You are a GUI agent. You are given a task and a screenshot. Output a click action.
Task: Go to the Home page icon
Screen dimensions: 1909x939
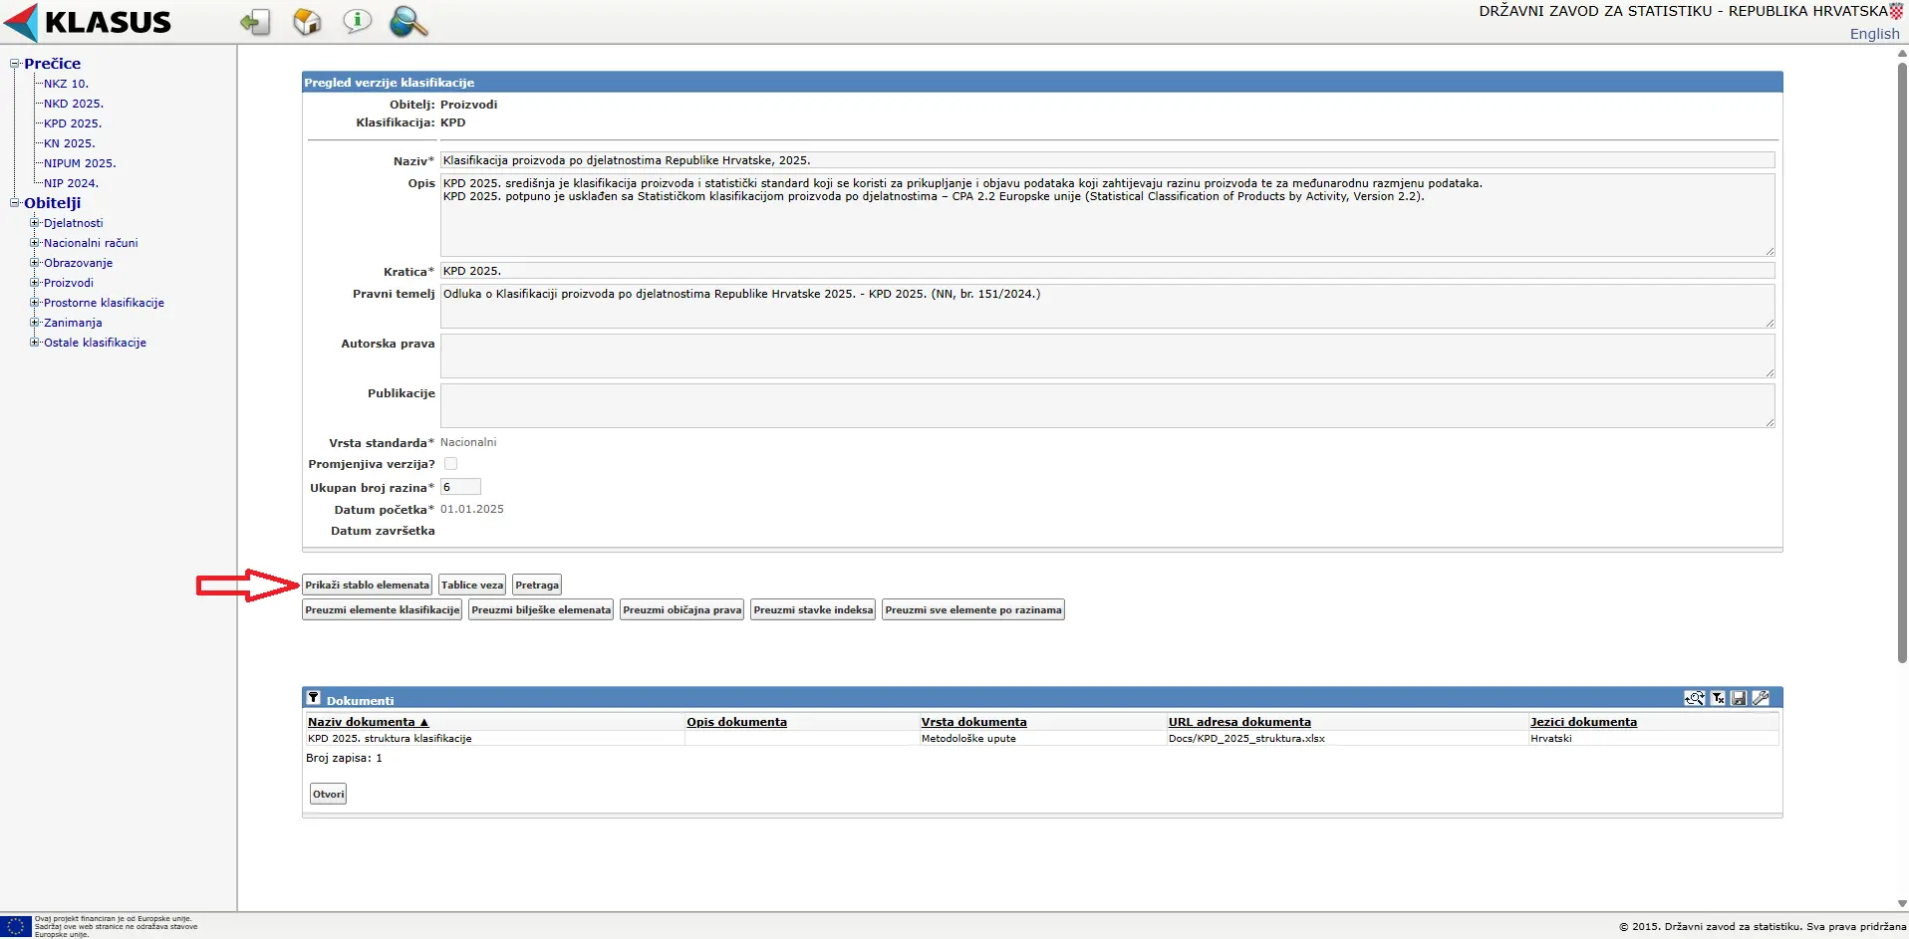pyautogui.click(x=307, y=22)
